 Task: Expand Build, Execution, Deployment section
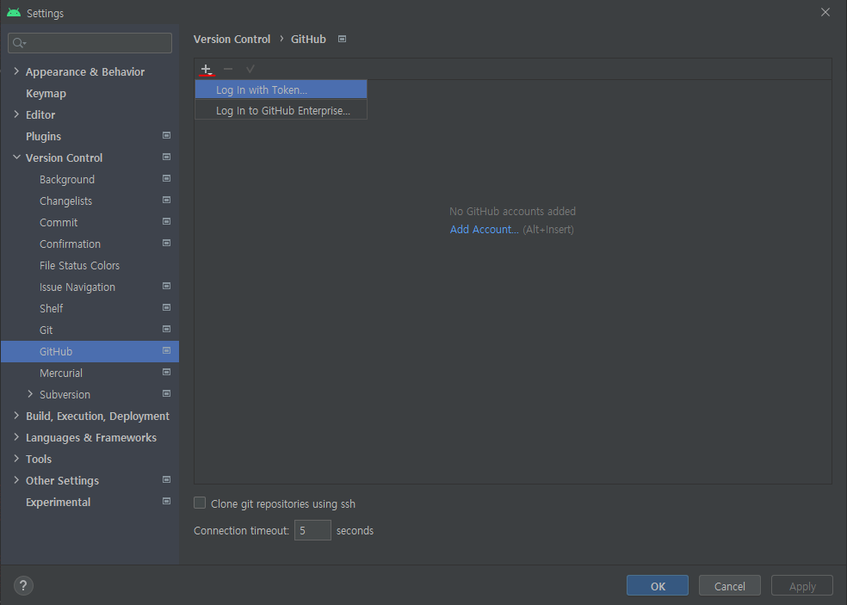[16, 416]
